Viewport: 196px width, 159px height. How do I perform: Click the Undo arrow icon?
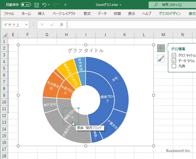(x=44, y=5)
